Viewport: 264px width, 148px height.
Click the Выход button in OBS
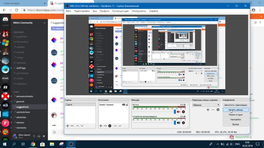coord(236,125)
